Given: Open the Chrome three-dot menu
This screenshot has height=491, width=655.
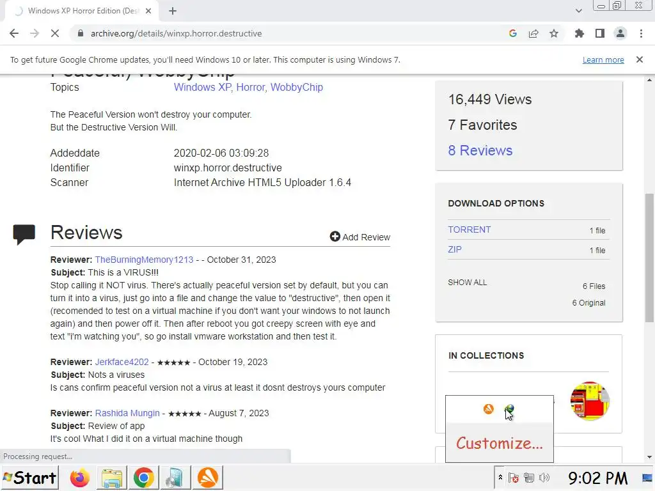Looking at the screenshot, I should coord(641,33).
